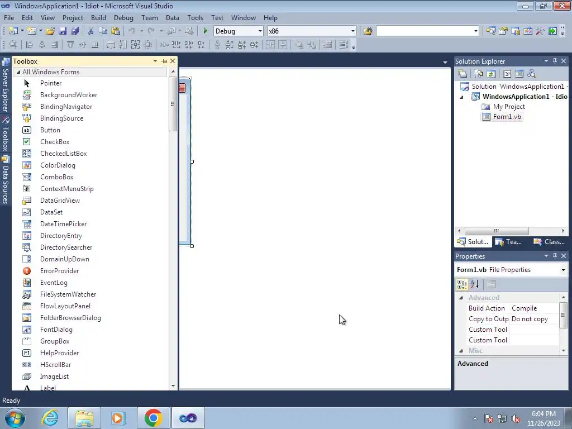Select DateTimePicker control in Toolbox
This screenshot has height=429, width=572.
tap(63, 224)
